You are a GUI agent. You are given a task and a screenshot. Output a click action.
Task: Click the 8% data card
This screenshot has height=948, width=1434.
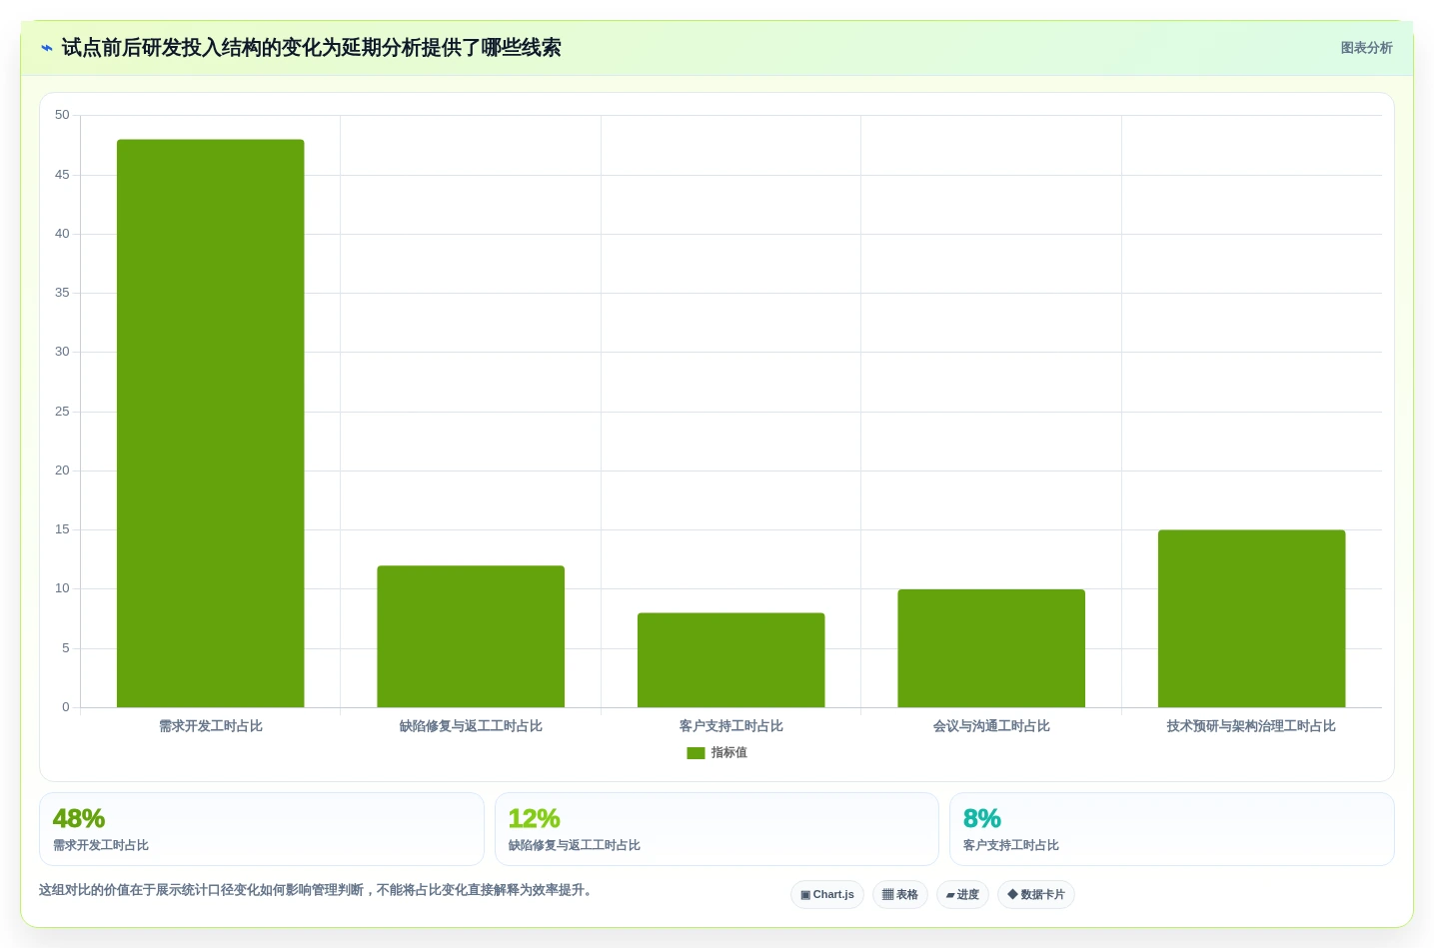point(1172,829)
